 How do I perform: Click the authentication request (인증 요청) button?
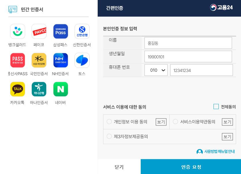pos(191,166)
